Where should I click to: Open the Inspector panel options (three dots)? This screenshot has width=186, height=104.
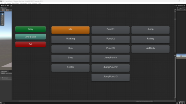point(185,8)
